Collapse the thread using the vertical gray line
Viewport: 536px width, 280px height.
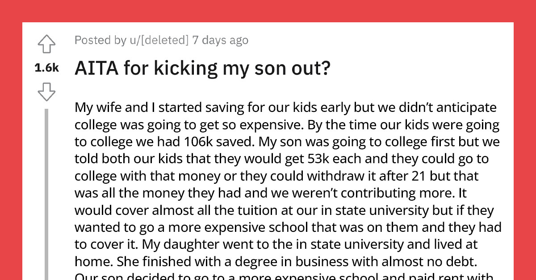point(46,192)
